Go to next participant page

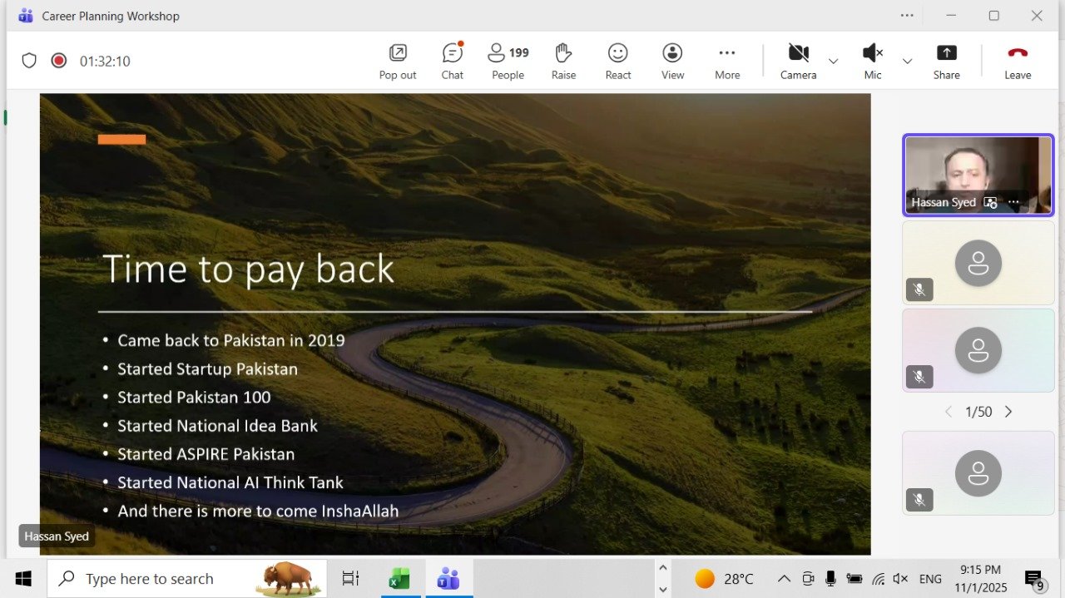pyautogui.click(x=1008, y=412)
